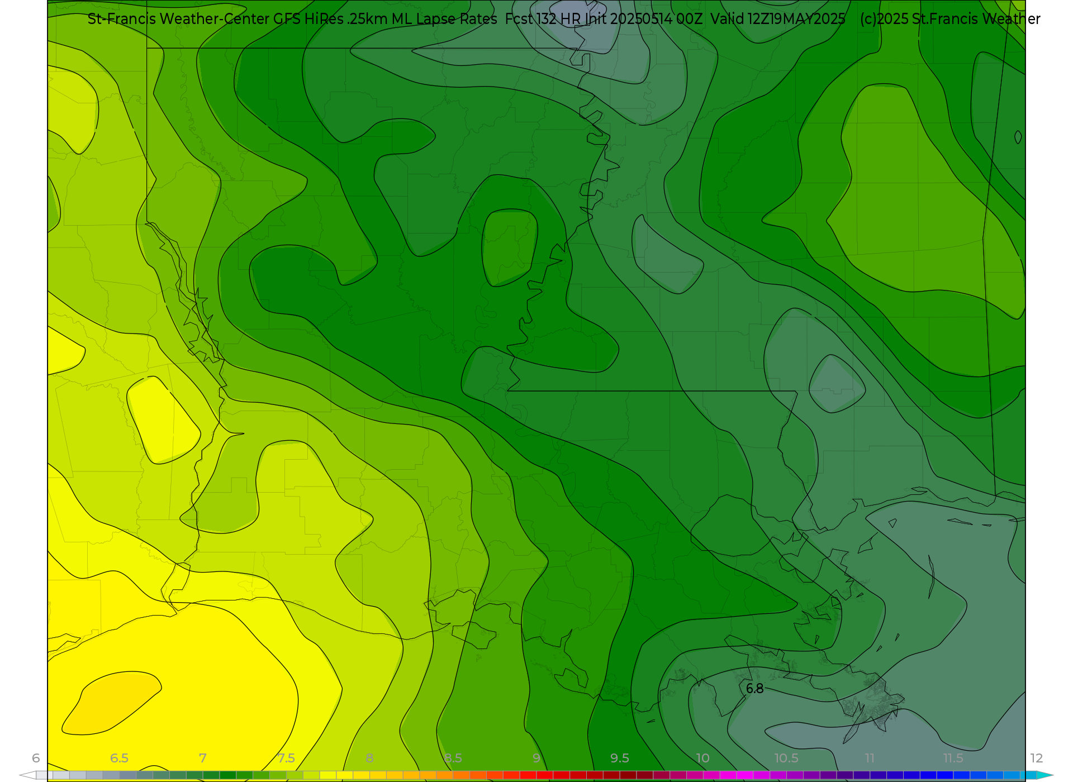Click 'GFS HiRes .25km ML Lapse Rates' in title
This screenshot has height=782, width=1073.
point(385,19)
